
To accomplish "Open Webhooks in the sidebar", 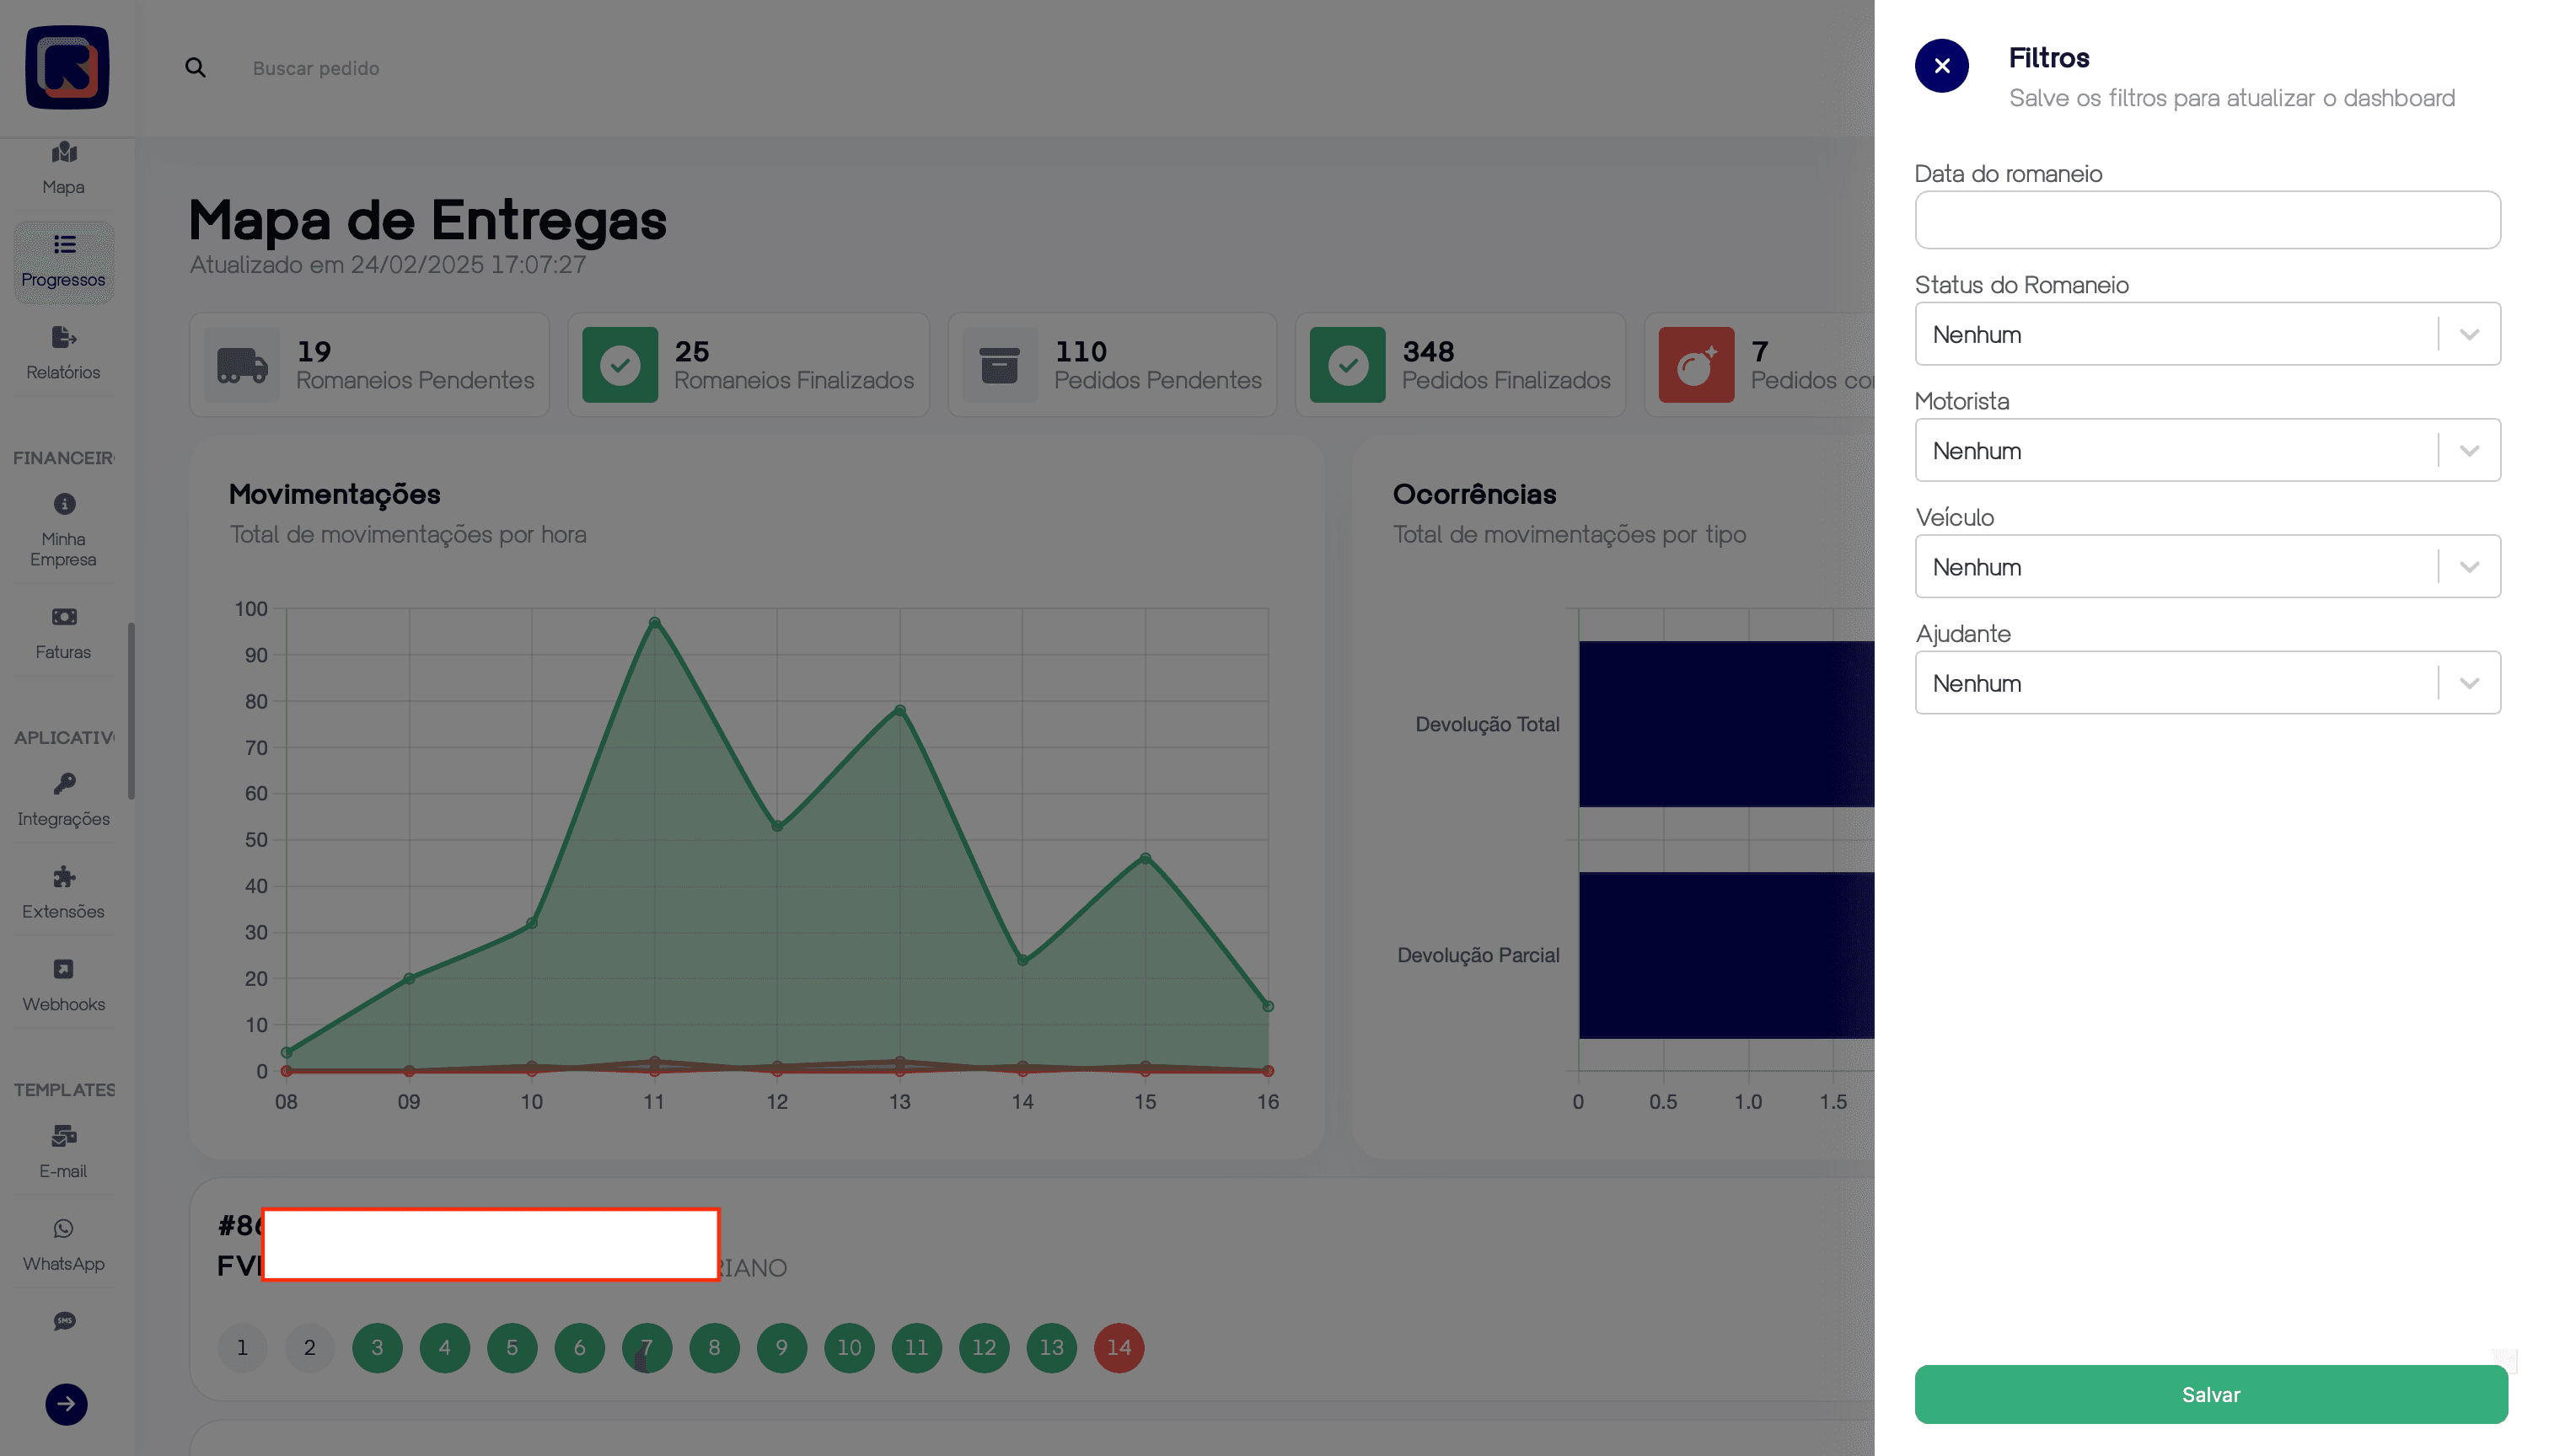I will pyautogui.click(x=64, y=984).
